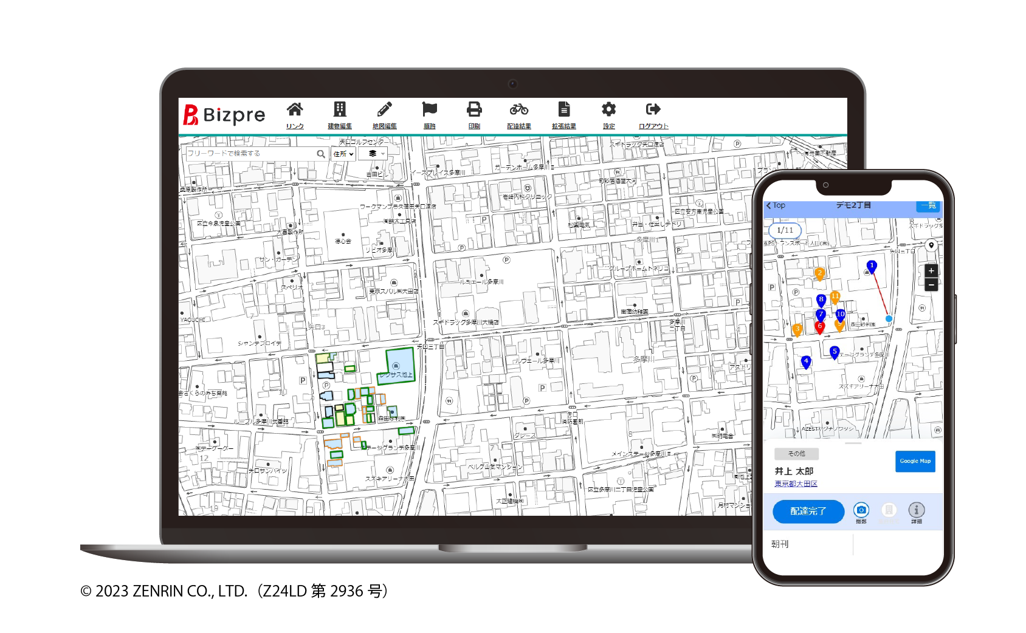This screenshot has width=1026, height=633.
Task: Open the リンク home icon
Action: click(295, 110)
